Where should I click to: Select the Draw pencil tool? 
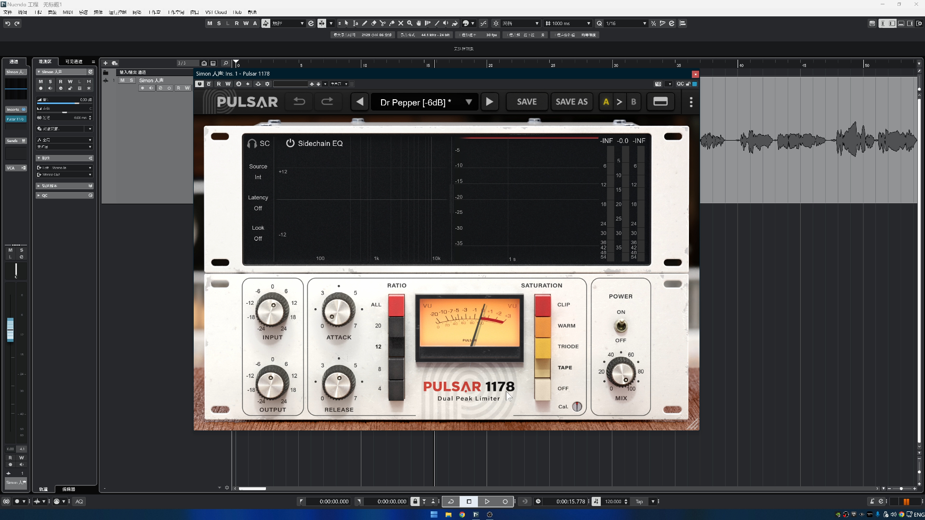pos(365,23)
